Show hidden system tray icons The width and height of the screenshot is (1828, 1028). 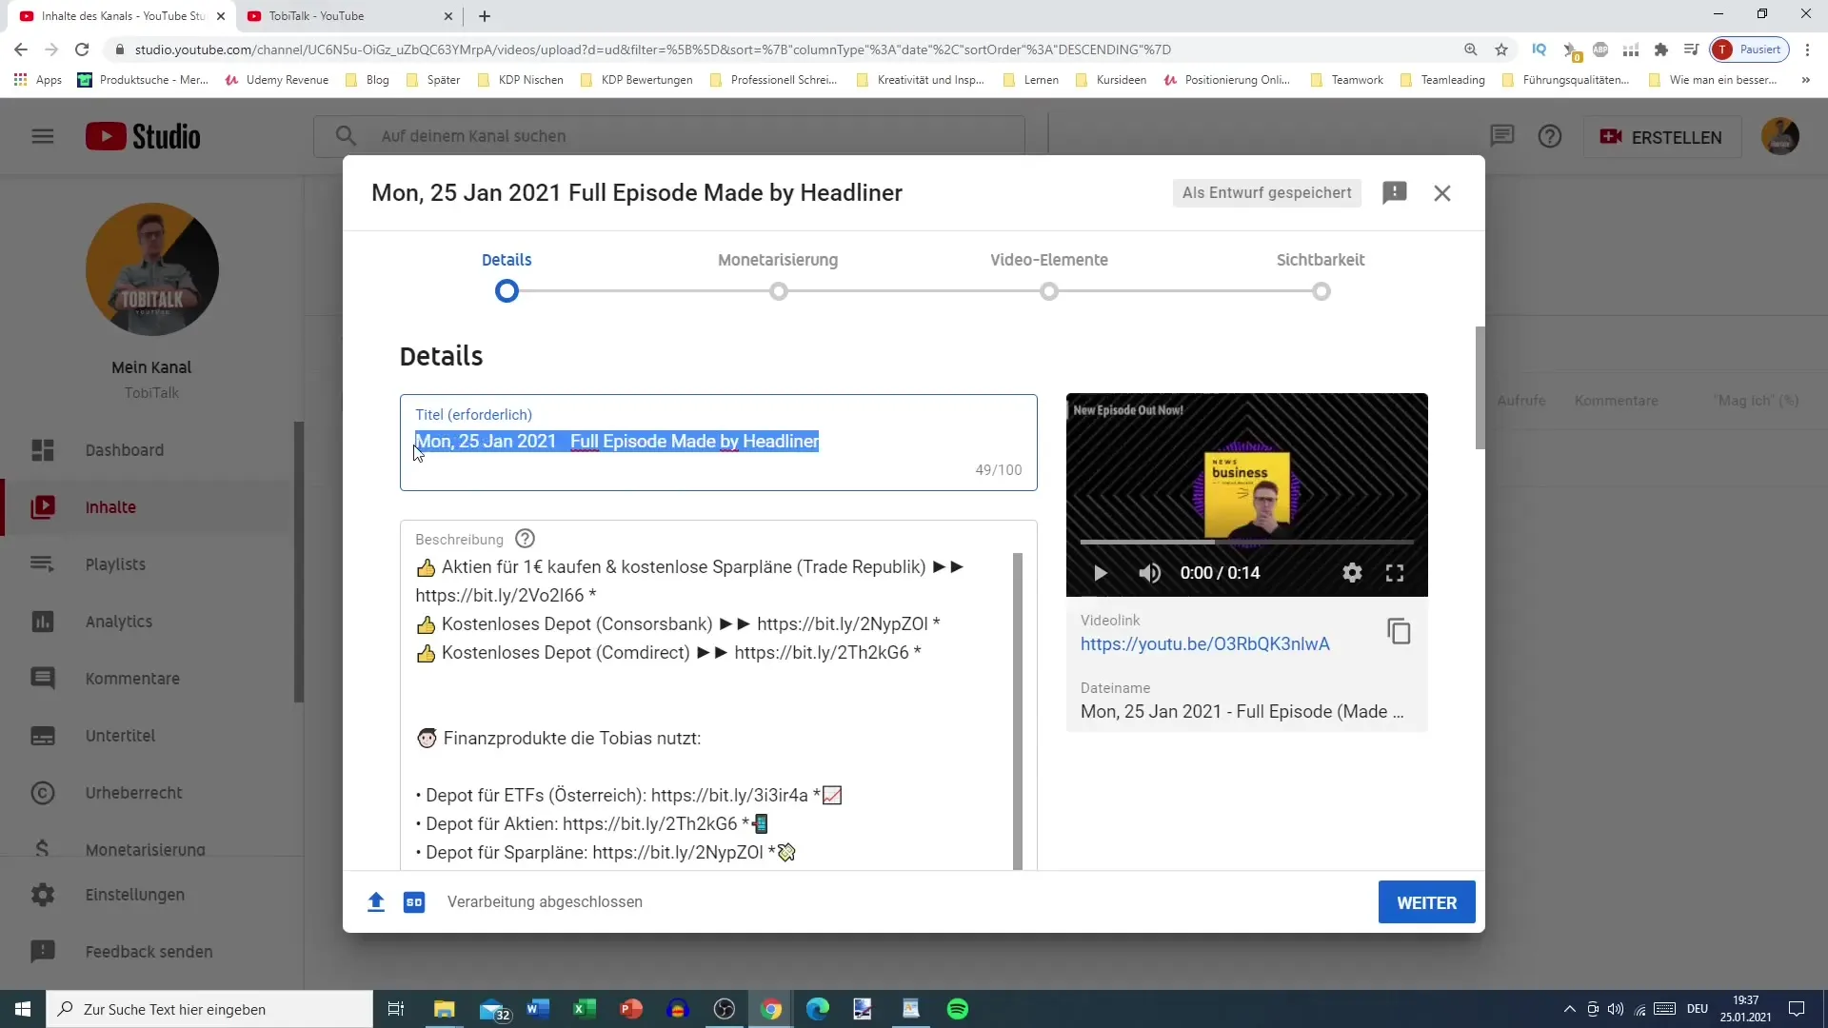[x=1570, y=1009]
